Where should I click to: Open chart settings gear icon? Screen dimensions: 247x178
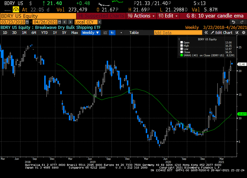pos(244,33)
